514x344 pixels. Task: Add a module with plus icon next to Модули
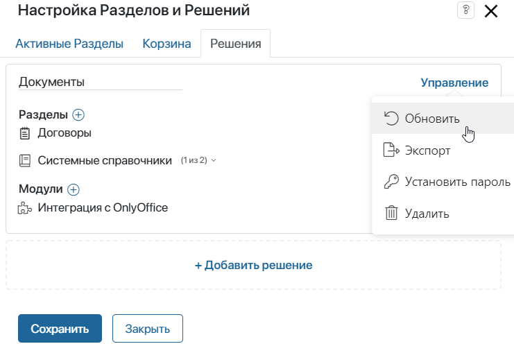(73, 189)
